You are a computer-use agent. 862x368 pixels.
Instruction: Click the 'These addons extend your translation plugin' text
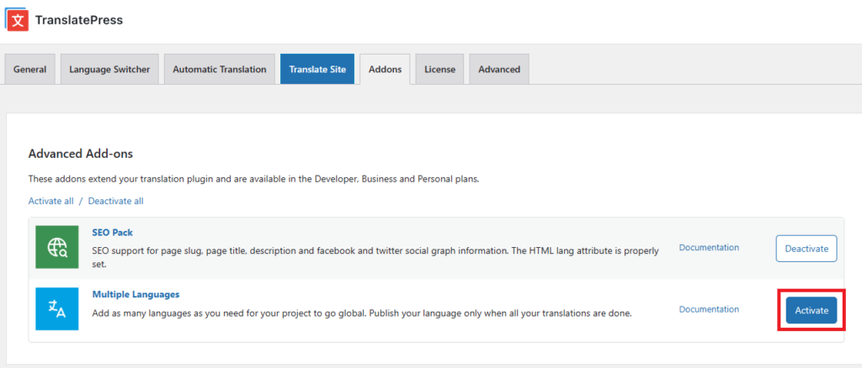pos(253,179)
